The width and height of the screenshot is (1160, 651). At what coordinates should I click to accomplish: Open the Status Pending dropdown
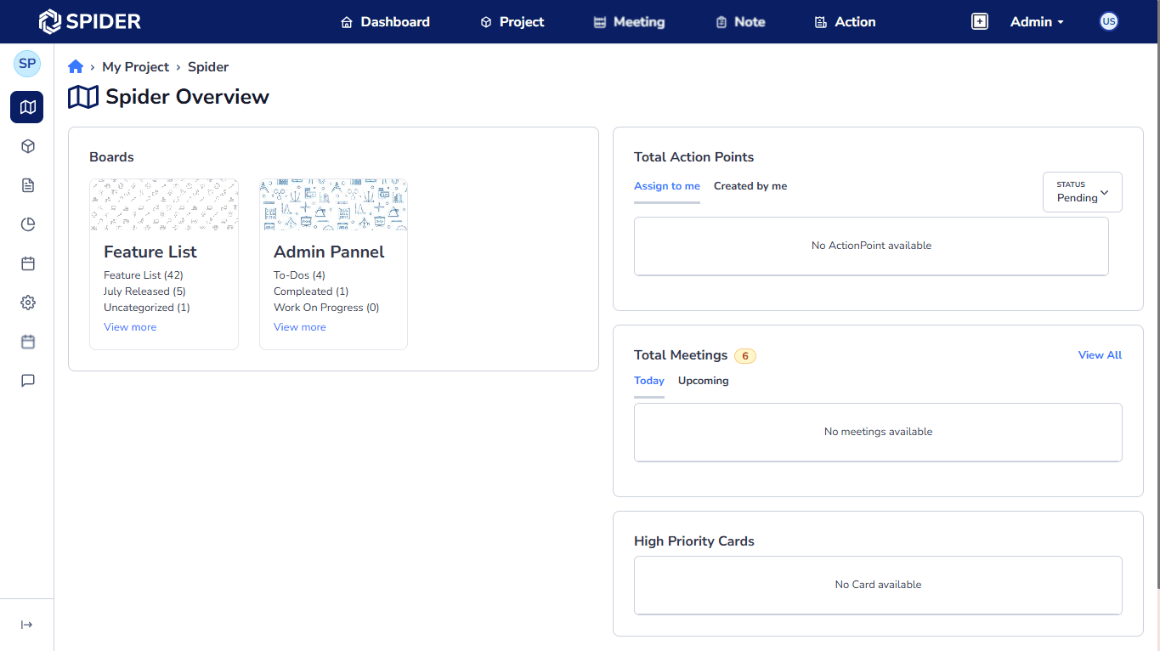1082,192
